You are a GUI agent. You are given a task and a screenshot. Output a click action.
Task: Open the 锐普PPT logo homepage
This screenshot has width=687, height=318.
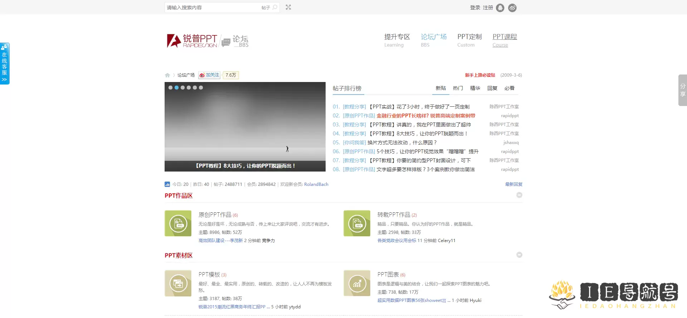(192, 41)
